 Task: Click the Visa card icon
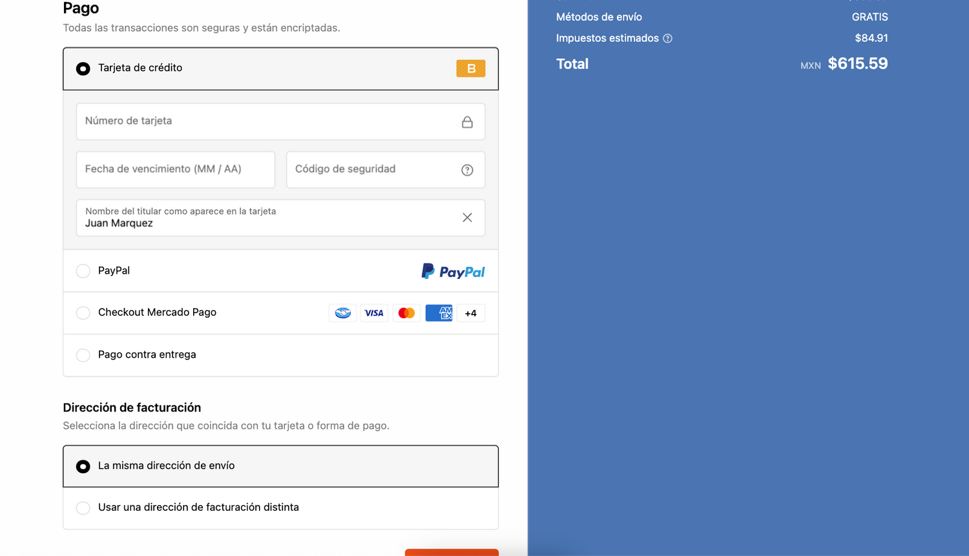tap(374, 313)
